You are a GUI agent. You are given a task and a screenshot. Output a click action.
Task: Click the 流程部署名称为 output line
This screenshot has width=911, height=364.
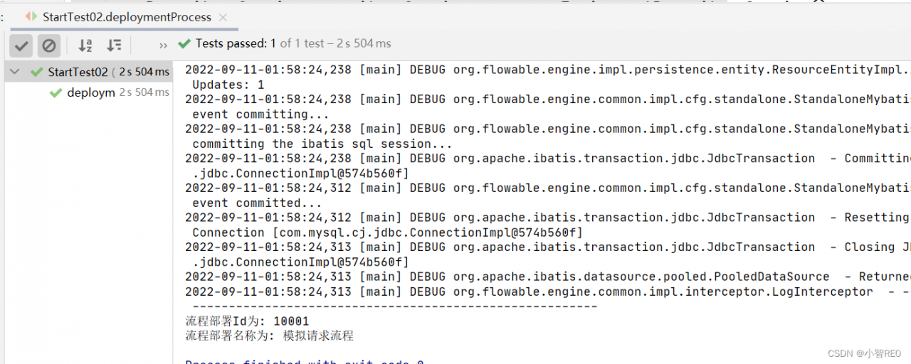[269, 336]
